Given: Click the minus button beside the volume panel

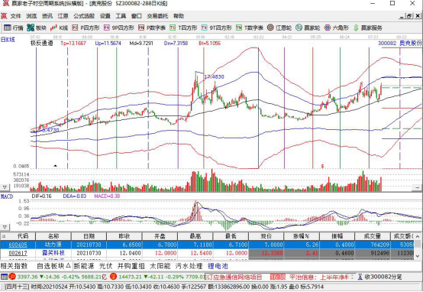Looking at the screenshot, I should [417, 187].
